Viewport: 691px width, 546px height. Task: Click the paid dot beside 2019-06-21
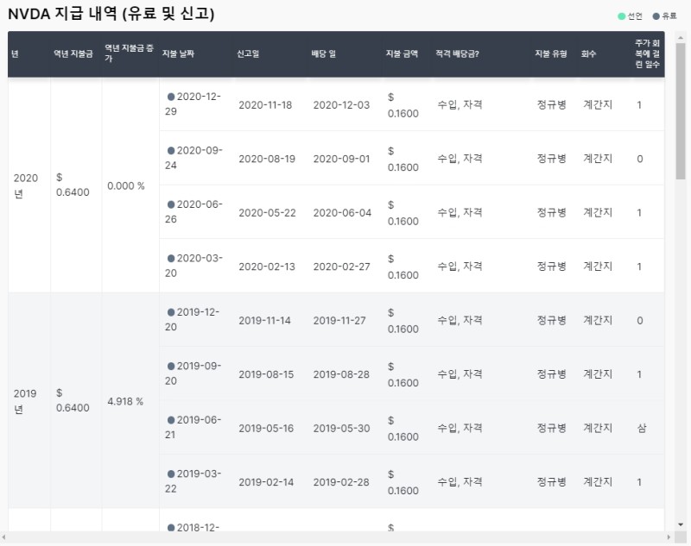171,420
